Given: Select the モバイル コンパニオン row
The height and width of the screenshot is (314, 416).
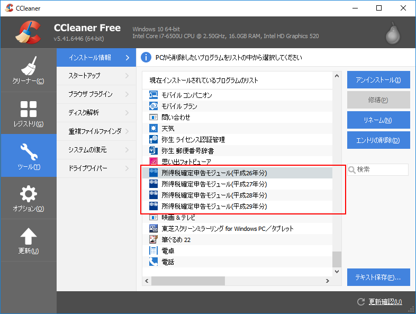Looking at the screenshot, I should coord(237,95).
